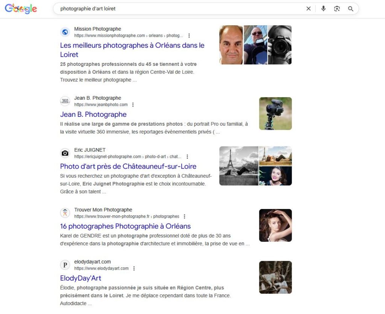The width and height of the screenshot is (385, 314).
Task: Click "Trouver Mon Photographe" site name
Action: 103,210
